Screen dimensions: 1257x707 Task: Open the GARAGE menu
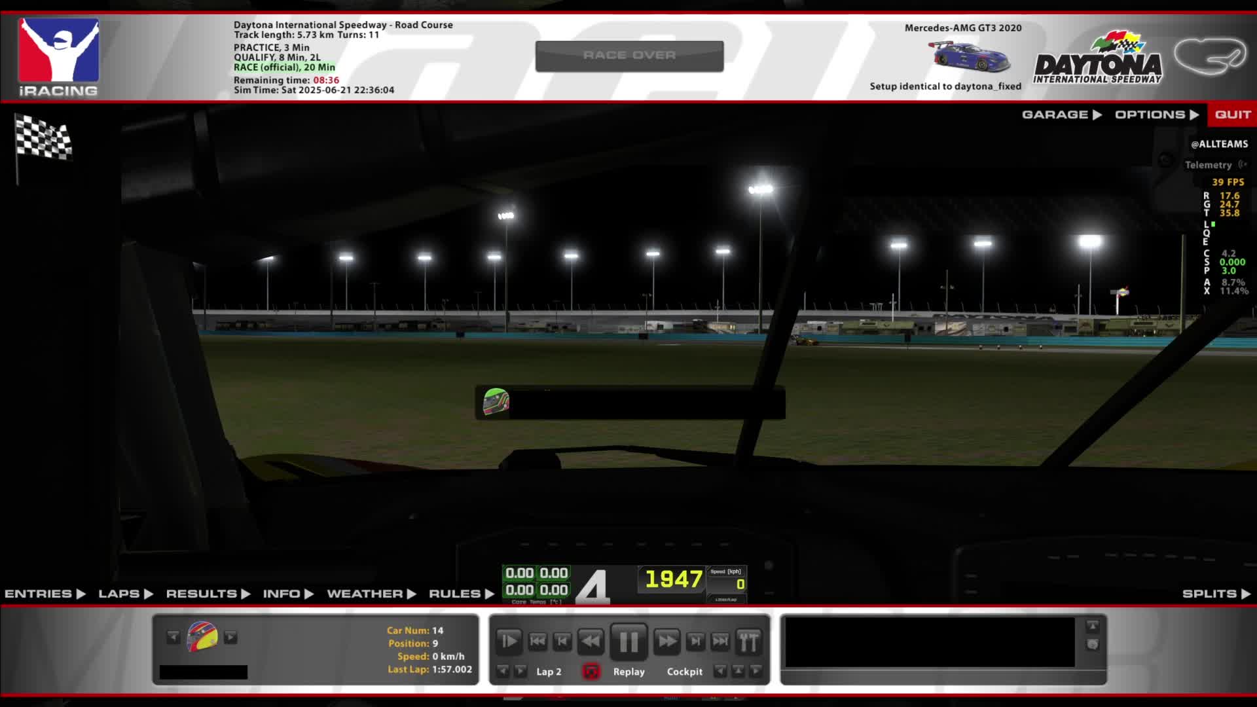click(1061, 115)
